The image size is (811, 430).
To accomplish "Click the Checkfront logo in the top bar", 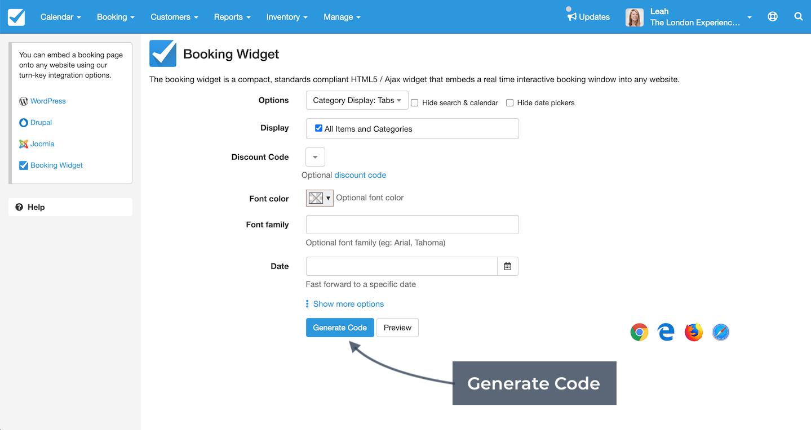I will coord(16,17).
